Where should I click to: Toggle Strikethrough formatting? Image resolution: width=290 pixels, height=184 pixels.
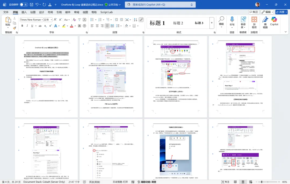coord(40,26)
